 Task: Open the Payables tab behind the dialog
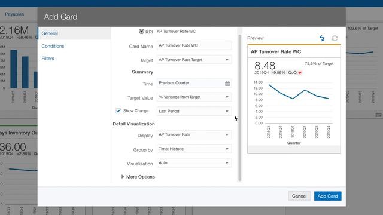pos(14,14)
